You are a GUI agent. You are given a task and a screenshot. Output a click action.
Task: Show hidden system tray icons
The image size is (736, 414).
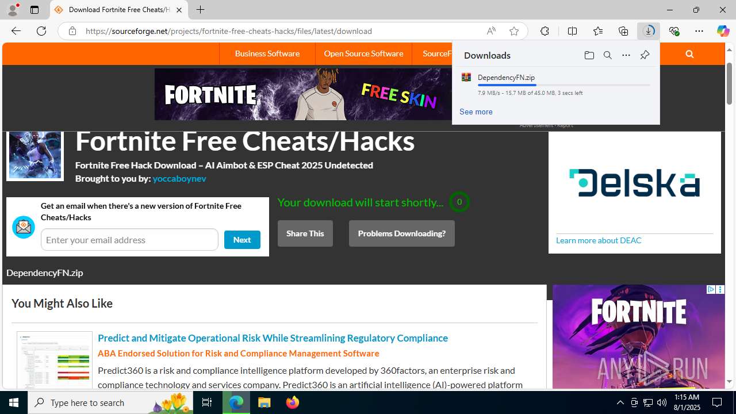pos(620,402)
